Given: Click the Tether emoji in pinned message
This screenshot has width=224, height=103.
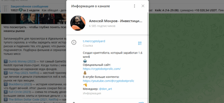Looking at the screenshot, I should [21, 10].
